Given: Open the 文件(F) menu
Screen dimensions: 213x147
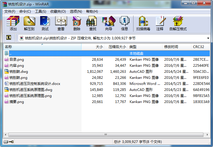Looking at the screenshot, I should [x=10, y=12].
